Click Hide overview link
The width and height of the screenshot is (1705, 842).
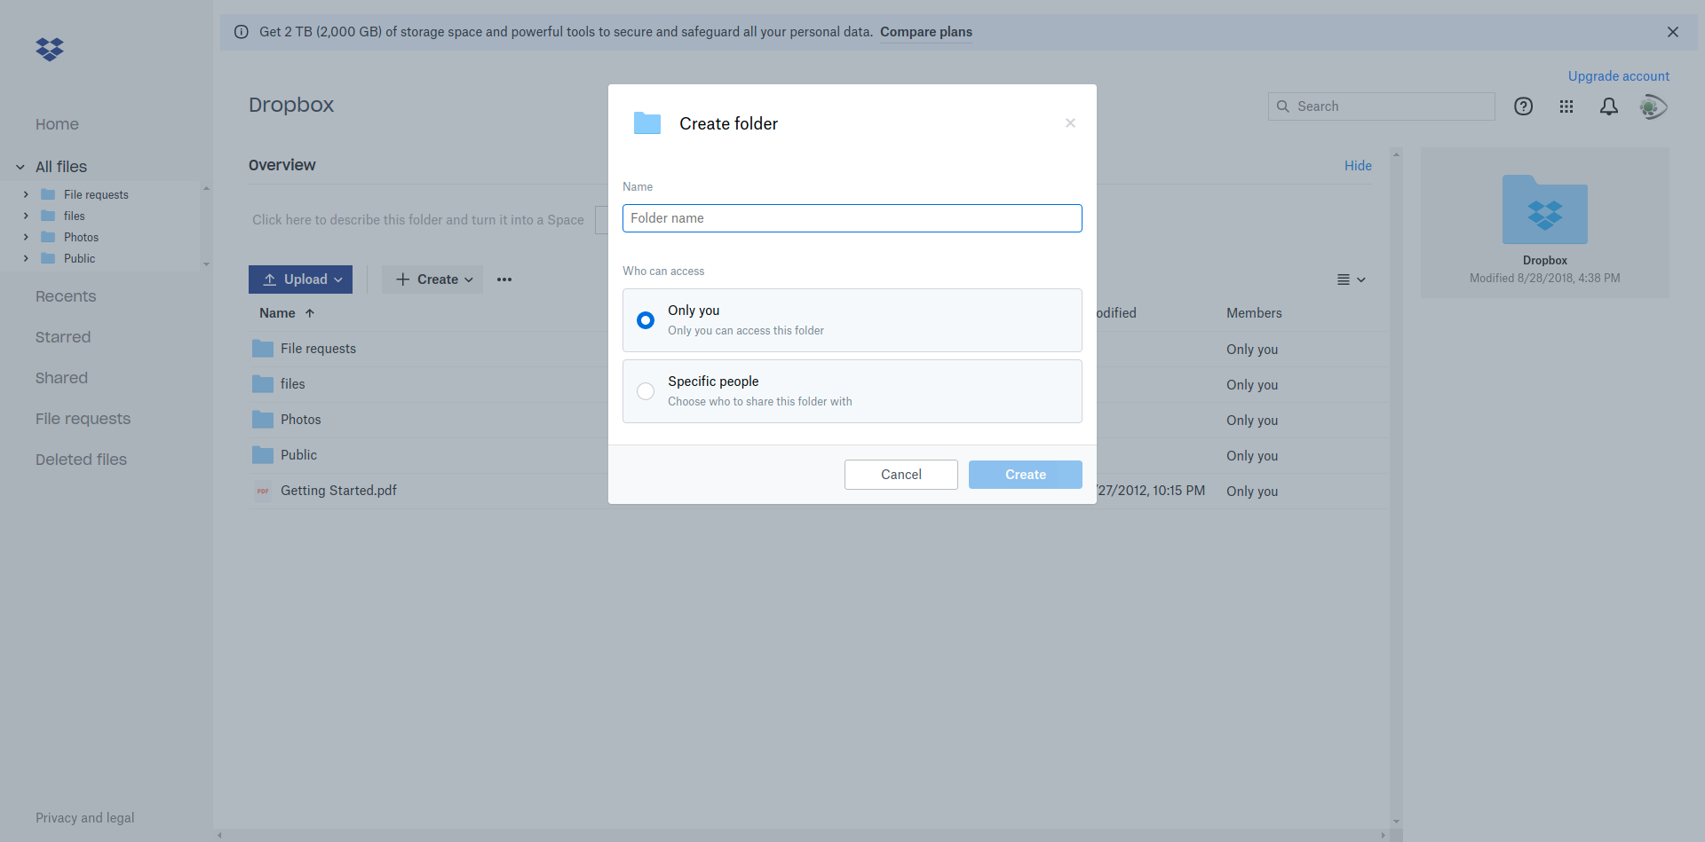point(1358,166)
